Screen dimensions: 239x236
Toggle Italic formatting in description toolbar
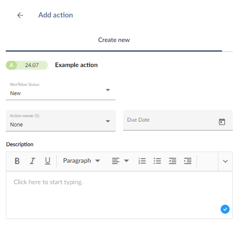click(x=32, y=161)
